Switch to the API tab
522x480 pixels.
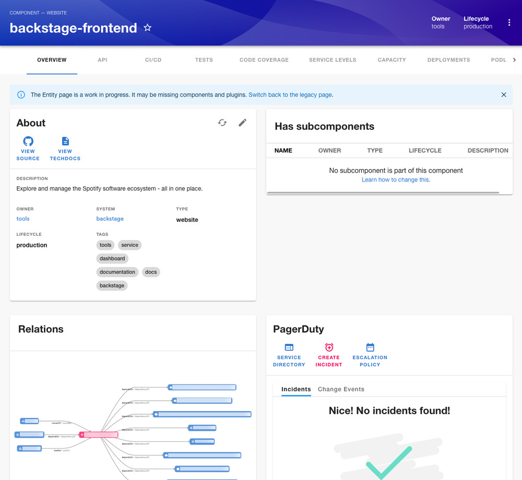tap(102, 60)
